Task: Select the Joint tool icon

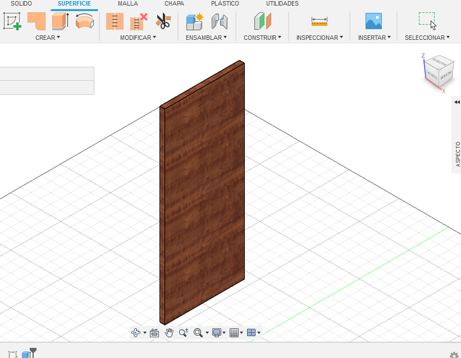Action: tap(220, 21)
